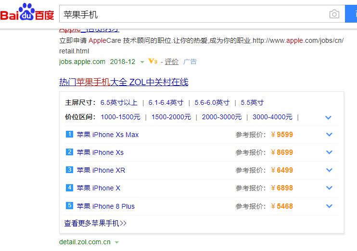Open the 热门苹果手机大全 ZOL result title
The height and width of the screenshot is (251, 357).
tap(124, 82)
